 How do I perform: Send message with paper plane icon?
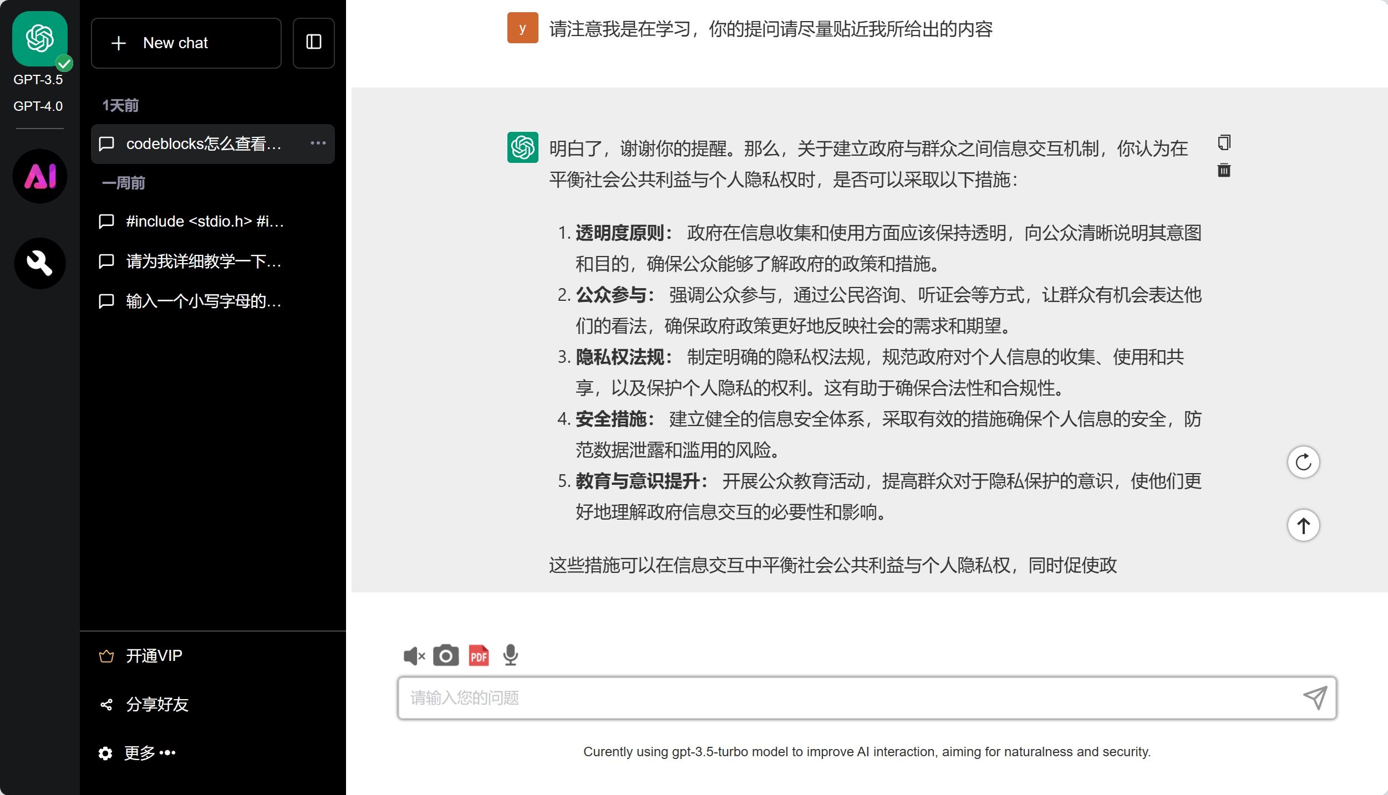point(1315,697)
